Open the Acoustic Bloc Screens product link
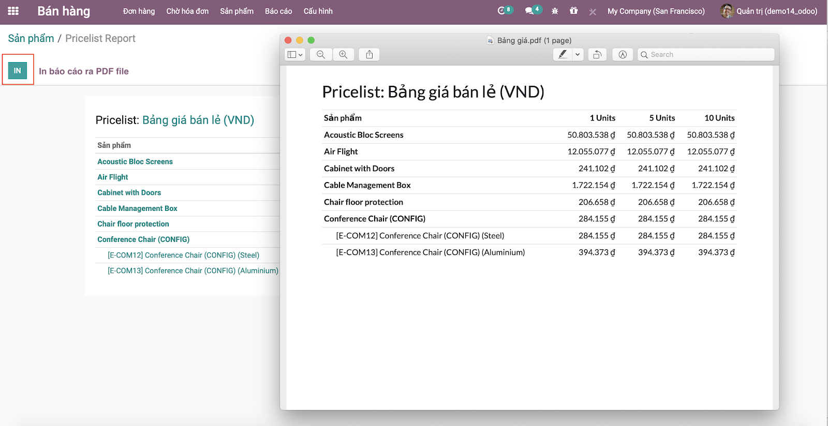 [135, 162]
